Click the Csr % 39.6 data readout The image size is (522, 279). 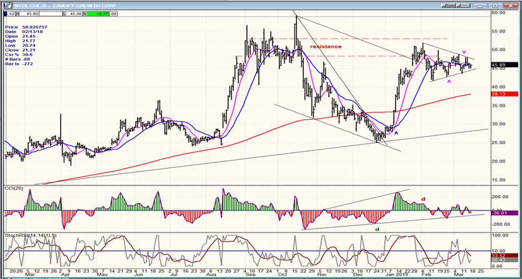tap(19, 54)
